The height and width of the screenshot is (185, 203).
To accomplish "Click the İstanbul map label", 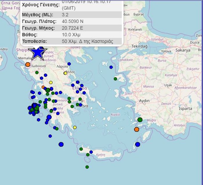I will coord(157,39).
